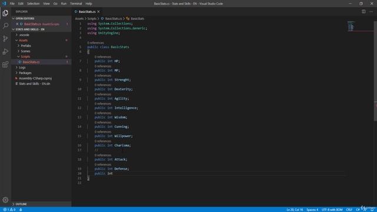Viewport: 377px width, 212px height.
Task: Click the C# language mode item
Action: pyautogui.click(x=358, y=210)
